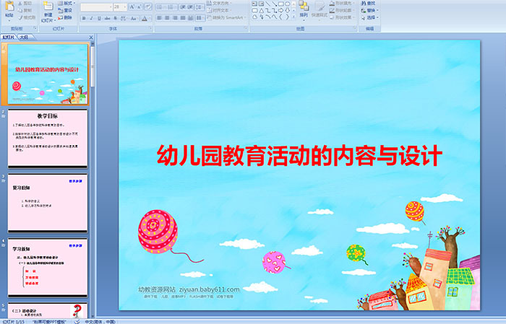Toggle Underline formatting
Screen dimensions: 506x324
pos(99,18)
